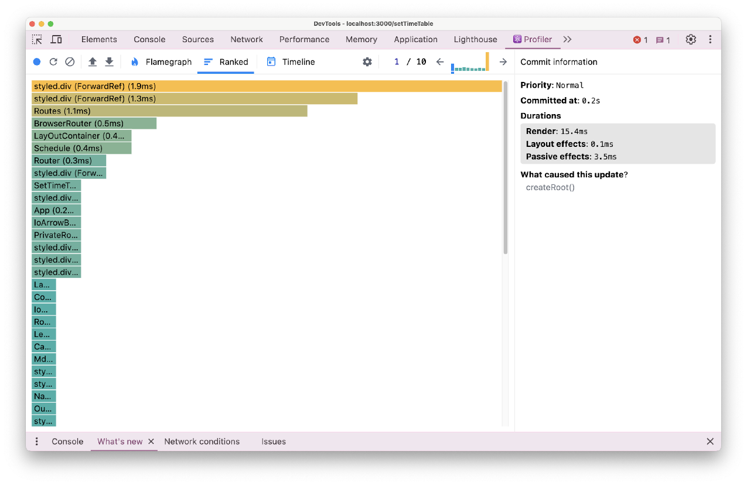Select the Router (0.3ms) bar
The height and width of the screenshot is (485, 747).
coord(69,161)
